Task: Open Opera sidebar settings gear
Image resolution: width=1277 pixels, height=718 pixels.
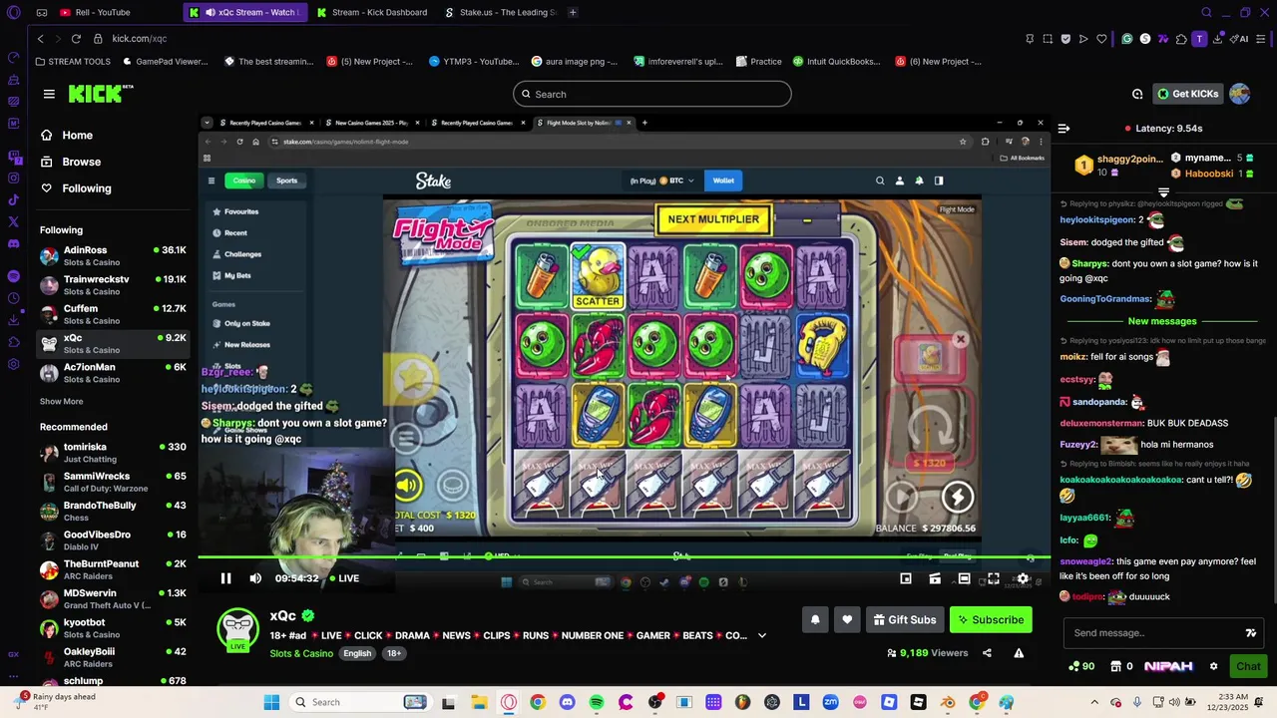Action: point(13,364)
